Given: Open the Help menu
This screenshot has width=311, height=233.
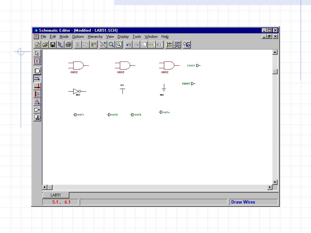Looking at the screenshot, I should (x=165, y=37).
